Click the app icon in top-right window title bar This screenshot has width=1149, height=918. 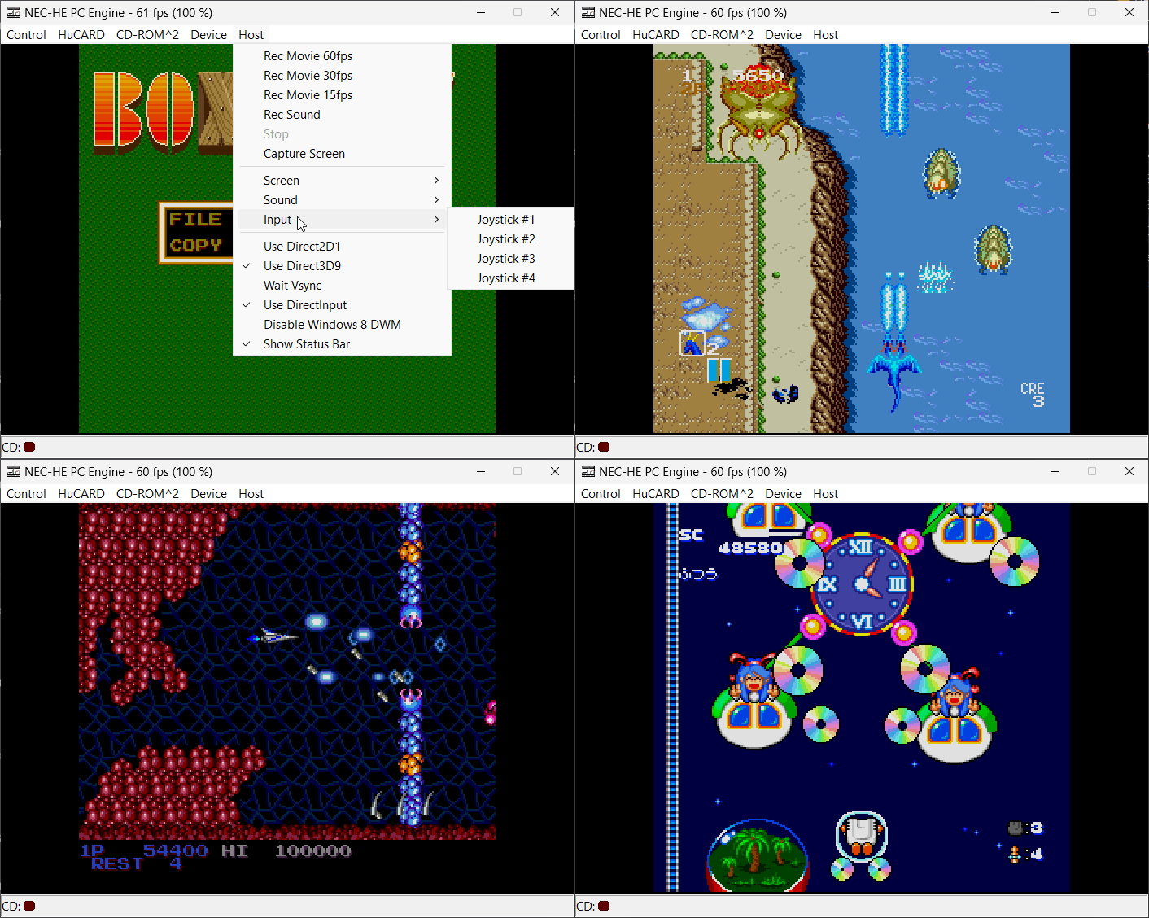(x=588, y=13)
